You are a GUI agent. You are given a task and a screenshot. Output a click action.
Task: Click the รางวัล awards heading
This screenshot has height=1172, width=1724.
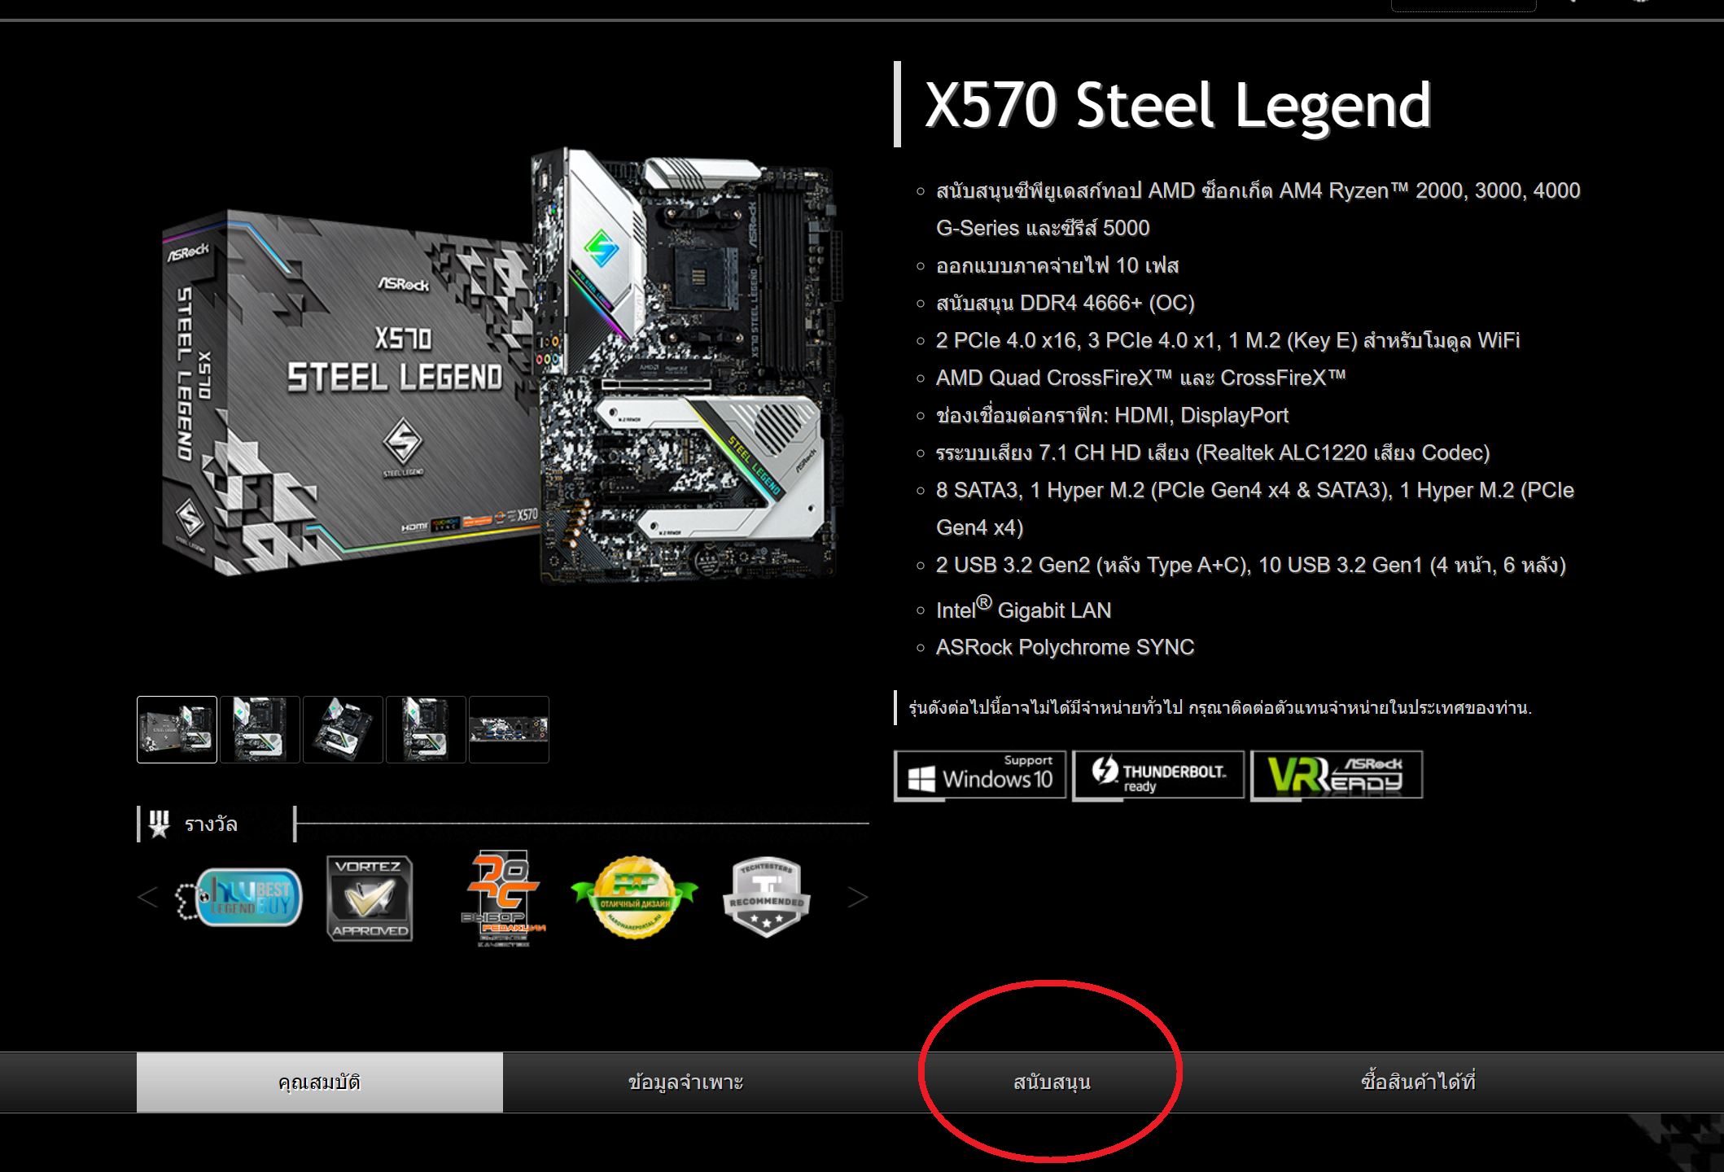(211, 824)
